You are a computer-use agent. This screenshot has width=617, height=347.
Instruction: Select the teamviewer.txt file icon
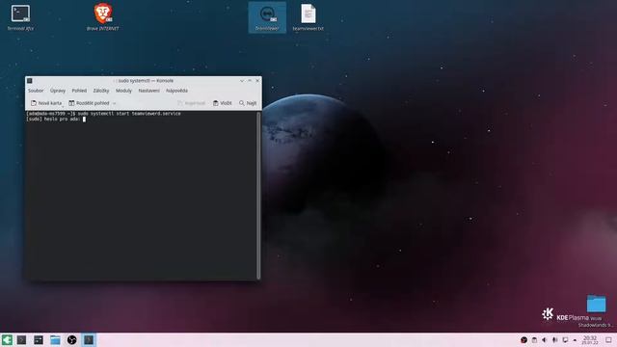tap(308, 17)
